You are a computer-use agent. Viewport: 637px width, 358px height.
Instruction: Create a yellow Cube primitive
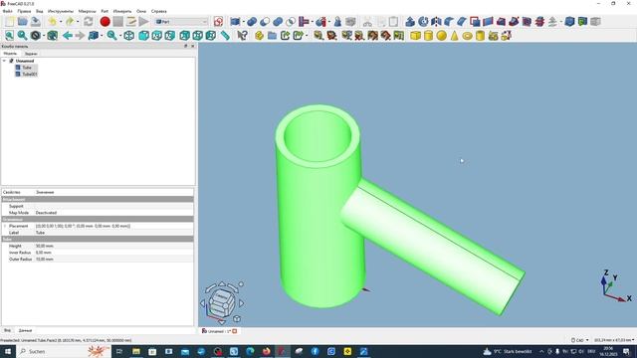click(x=415, y=36)
